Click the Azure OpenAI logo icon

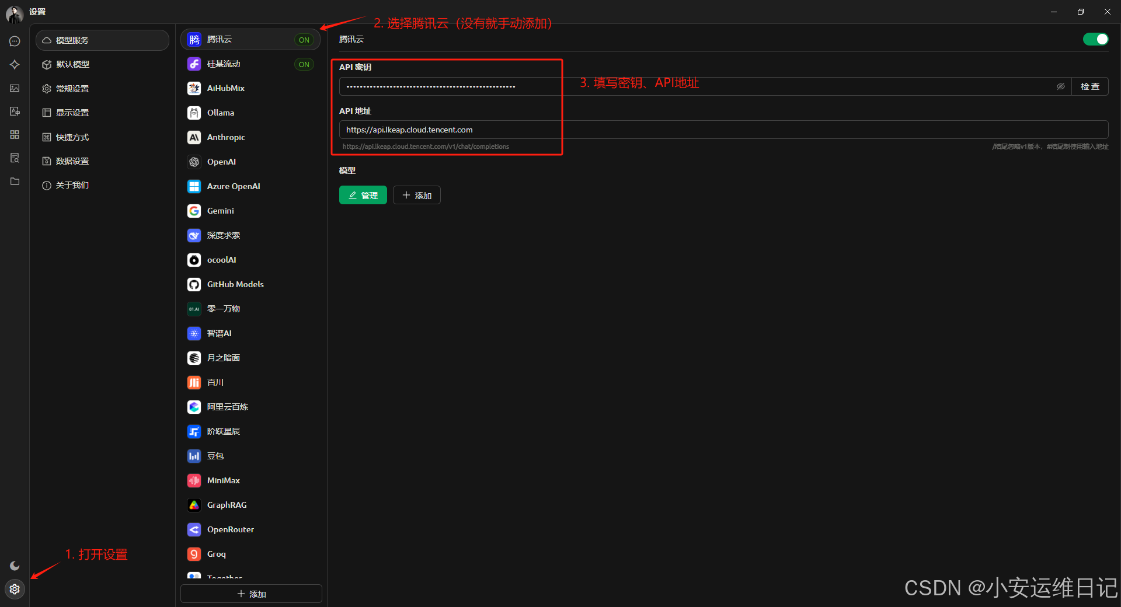point(194,187)
